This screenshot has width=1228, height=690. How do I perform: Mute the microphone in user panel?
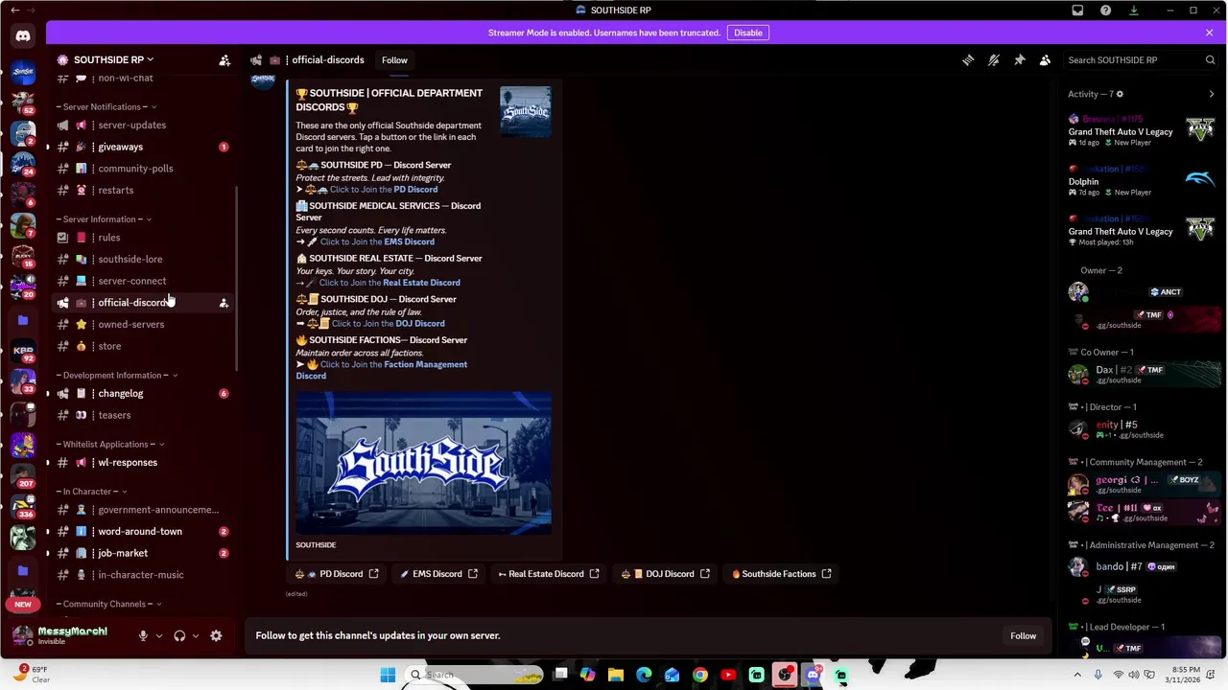pos(143,635)
